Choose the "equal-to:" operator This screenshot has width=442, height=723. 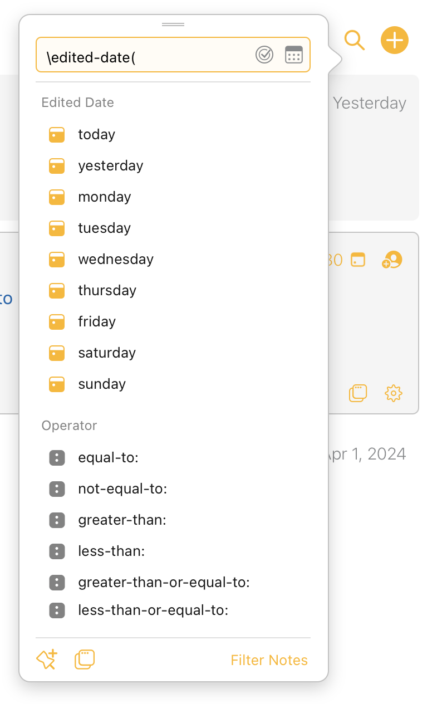click(x=108, y=458)
